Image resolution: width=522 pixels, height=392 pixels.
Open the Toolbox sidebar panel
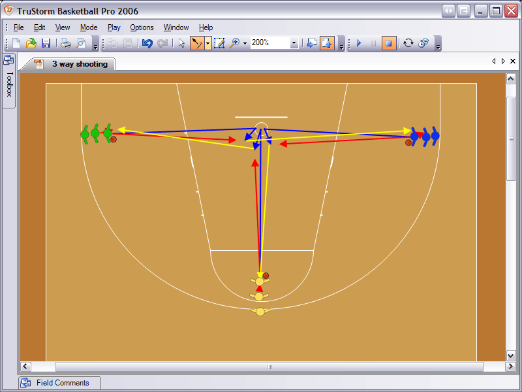[x=8, y=86]
